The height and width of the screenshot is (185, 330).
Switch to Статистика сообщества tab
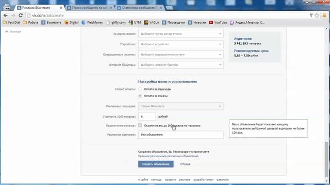tap(139, 8)
